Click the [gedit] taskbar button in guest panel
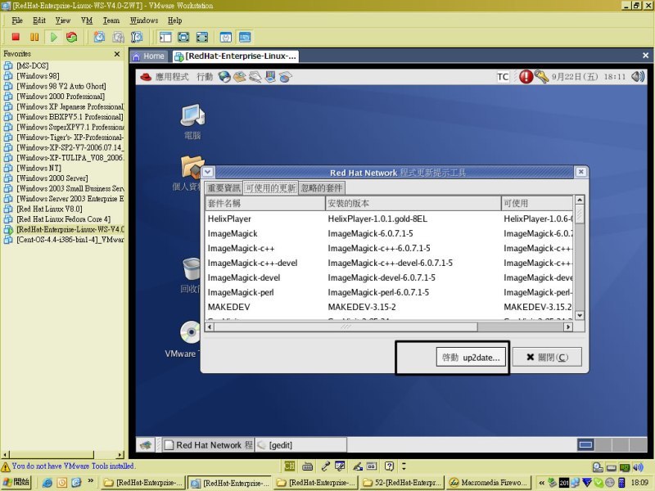The image size is (655, 491). (300, 445)
